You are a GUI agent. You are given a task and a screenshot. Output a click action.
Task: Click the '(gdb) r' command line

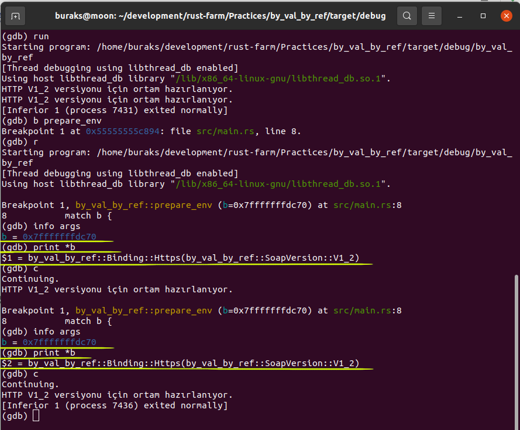tap(20, 142)
